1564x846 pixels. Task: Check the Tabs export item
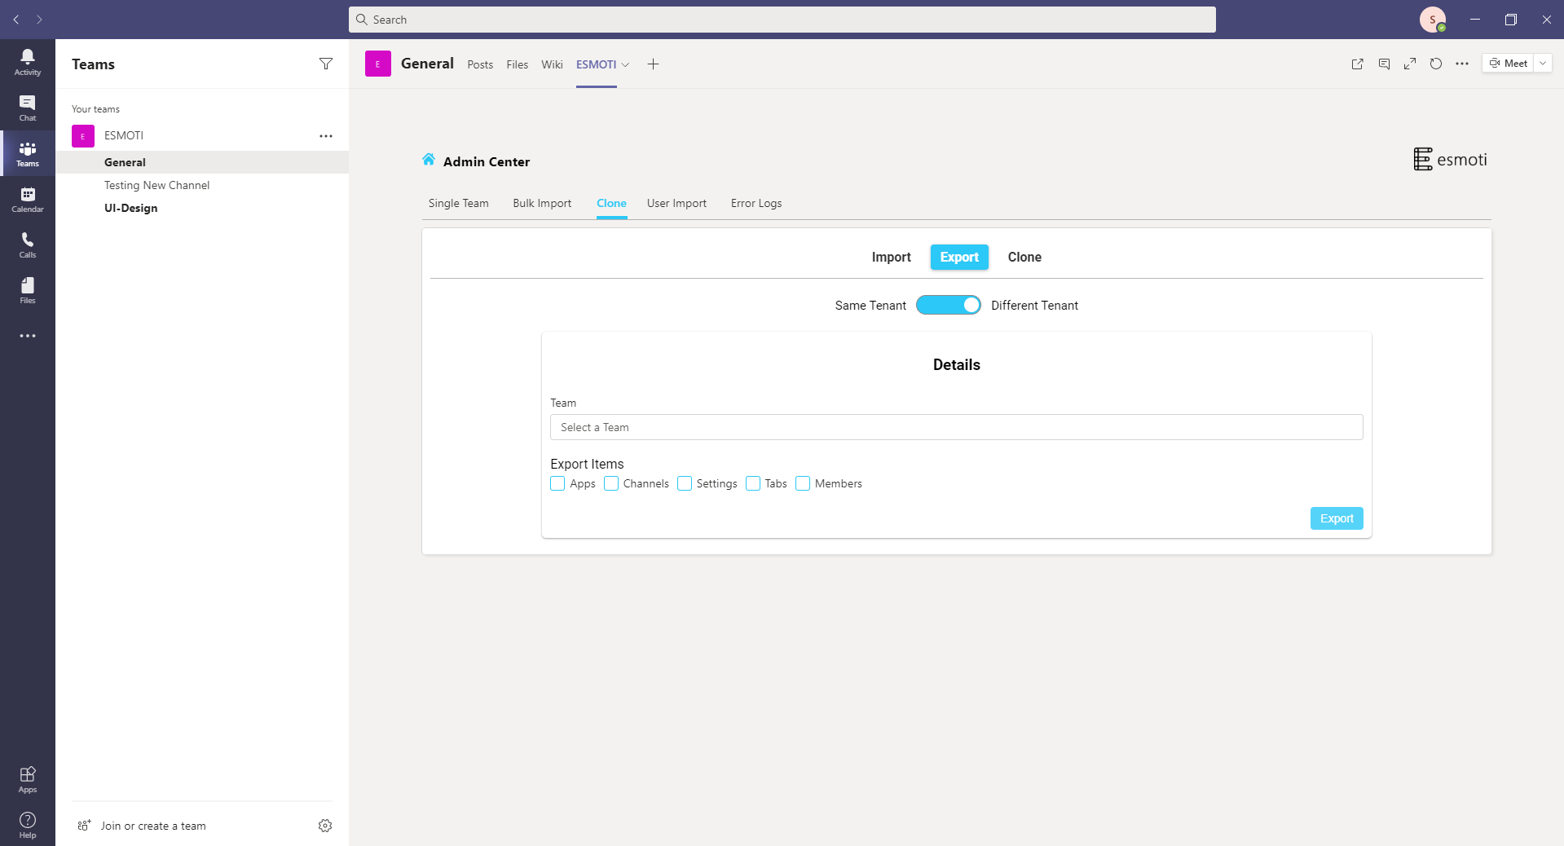point(753,483)
